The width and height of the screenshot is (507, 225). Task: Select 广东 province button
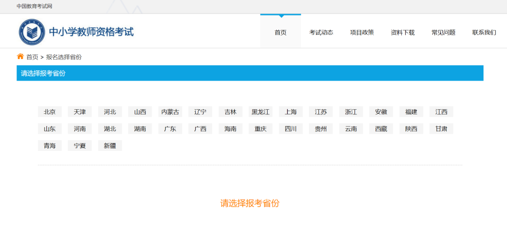pos(170,129)
